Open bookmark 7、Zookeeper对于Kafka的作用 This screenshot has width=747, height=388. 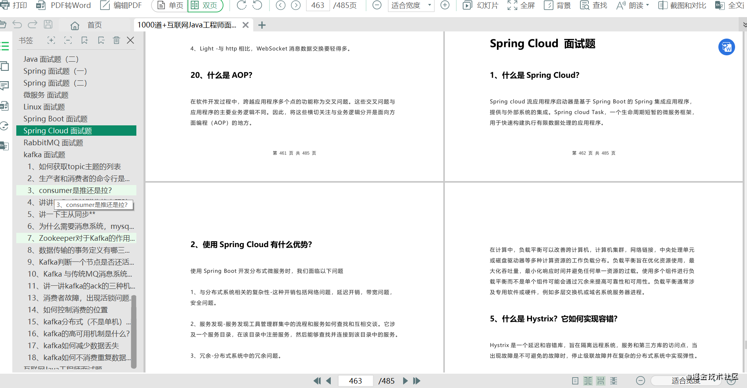(x=76, y=238)
